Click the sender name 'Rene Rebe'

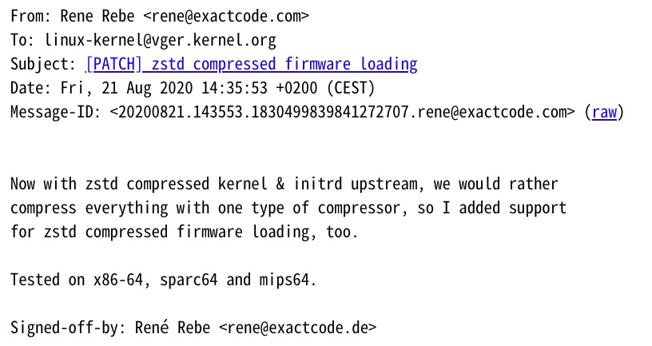pos(97,16)
